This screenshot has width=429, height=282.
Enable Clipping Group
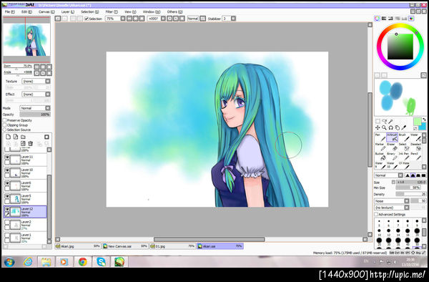[5, 125]
